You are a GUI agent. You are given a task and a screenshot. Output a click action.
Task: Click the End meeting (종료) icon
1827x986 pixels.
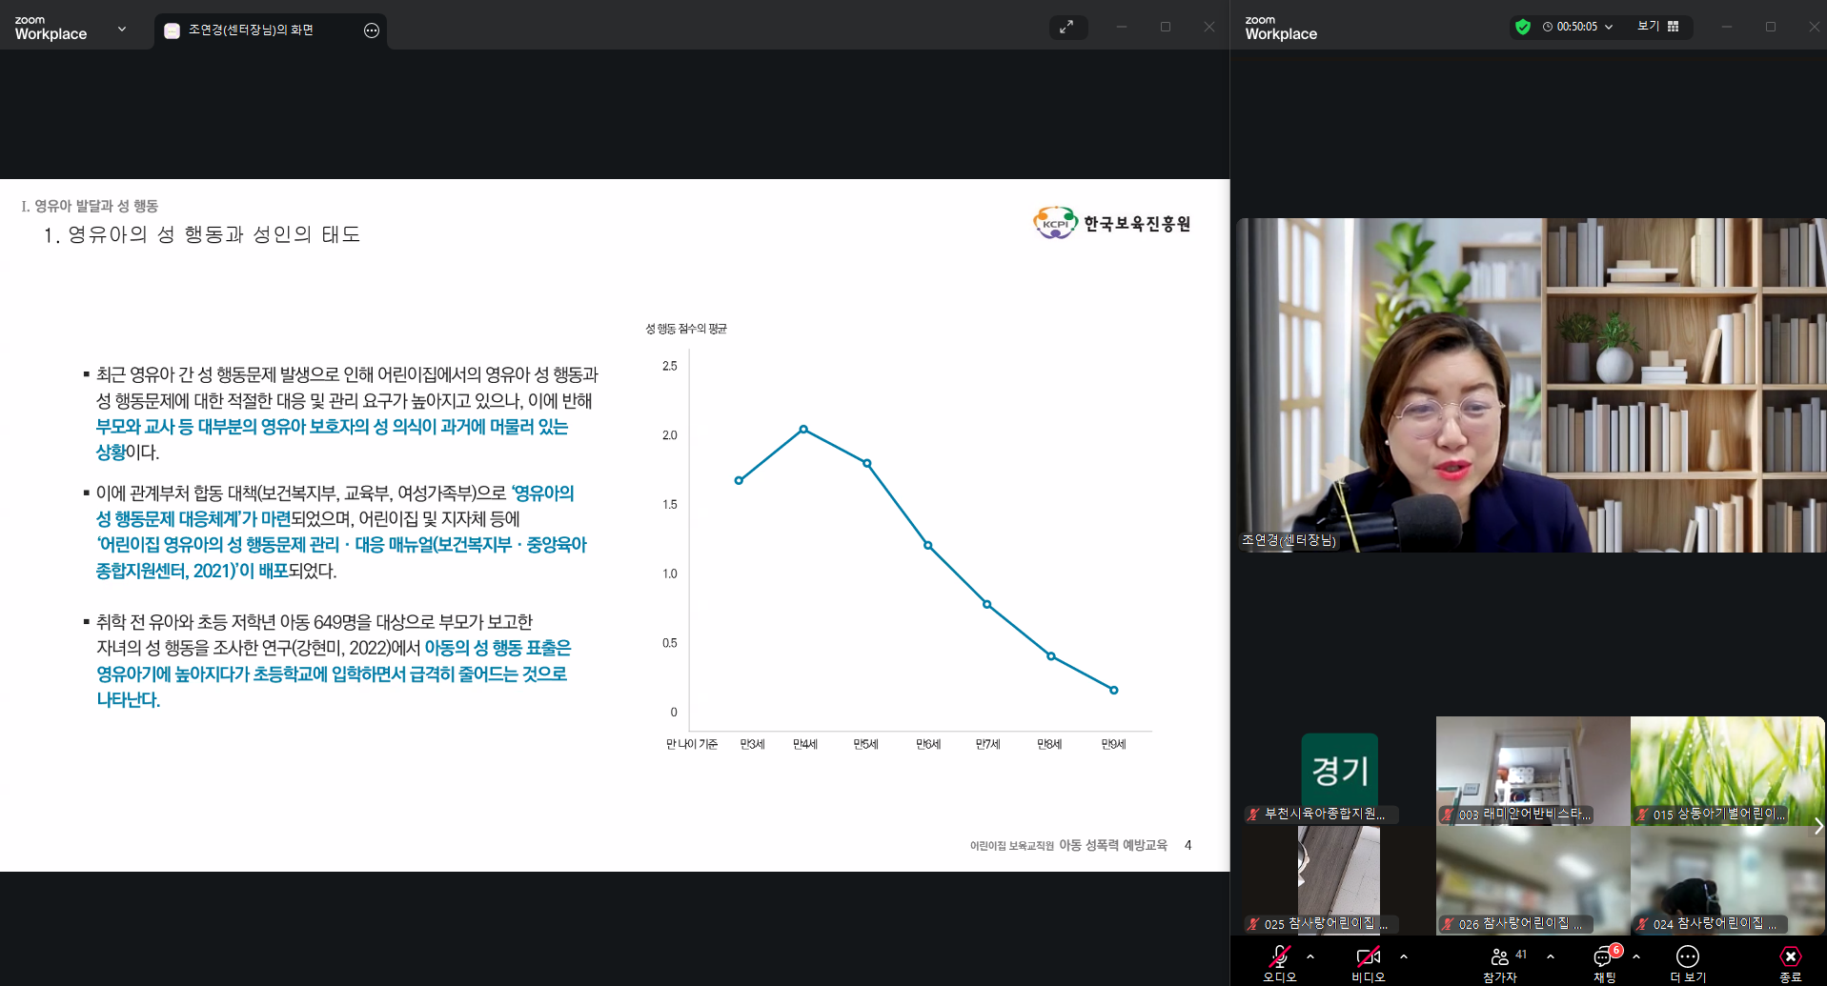pyautogui.click(x=1790, y=956)
